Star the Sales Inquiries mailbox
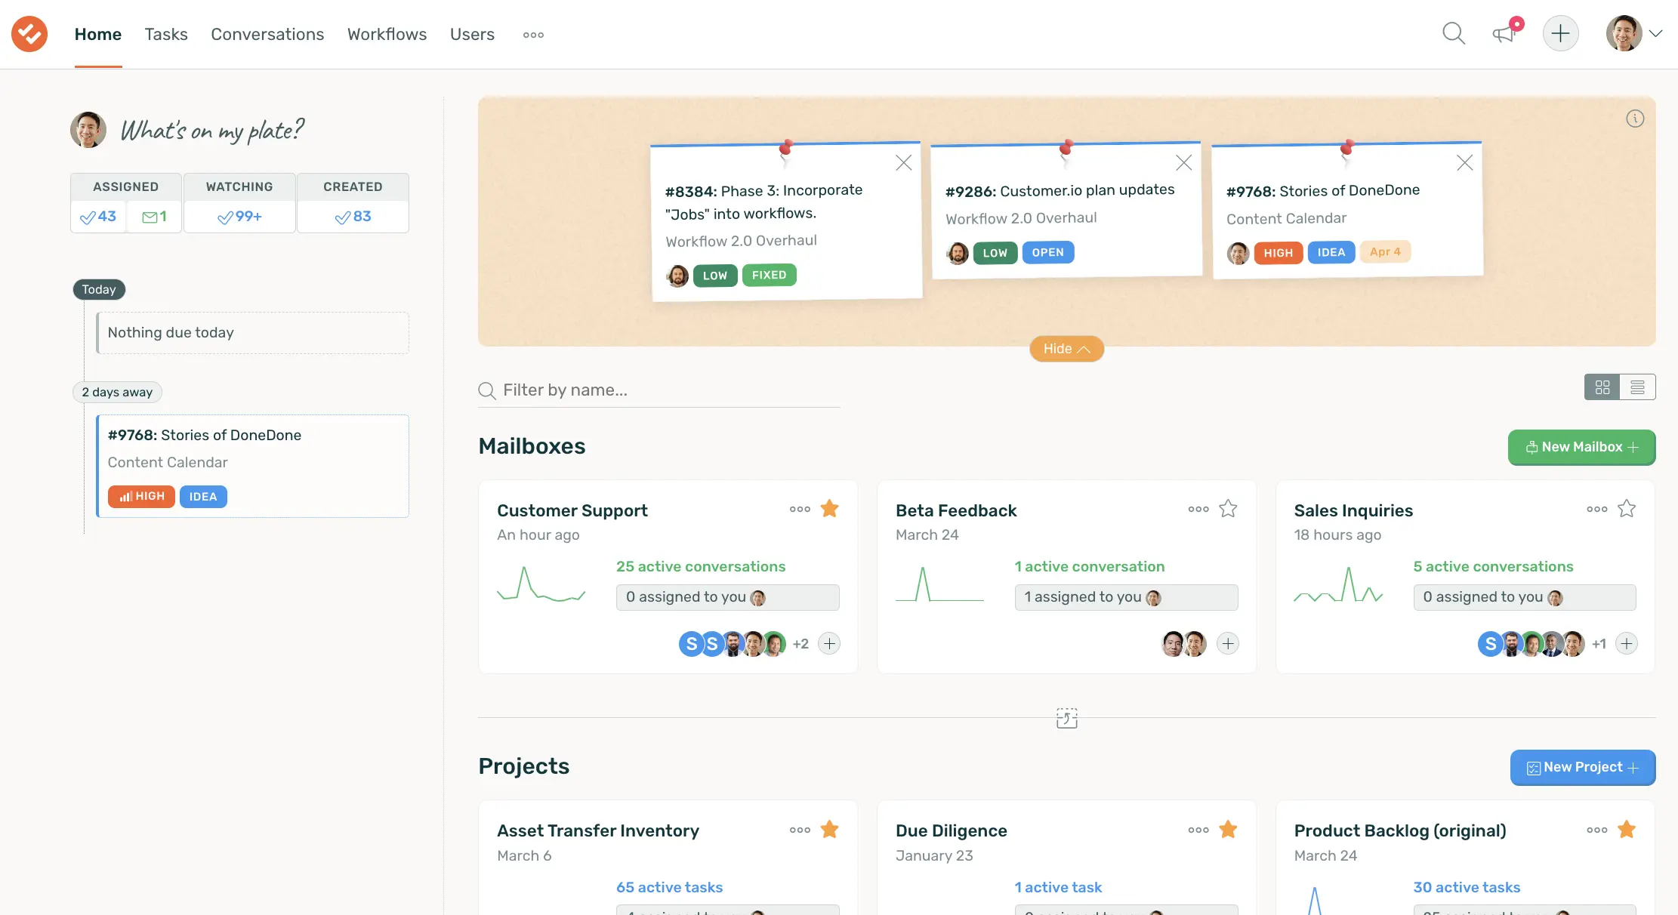This screenshot has width=1678, height=915. tap(1627, 509)
